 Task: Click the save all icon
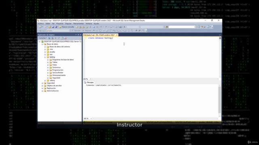click(x=56, y=27)
